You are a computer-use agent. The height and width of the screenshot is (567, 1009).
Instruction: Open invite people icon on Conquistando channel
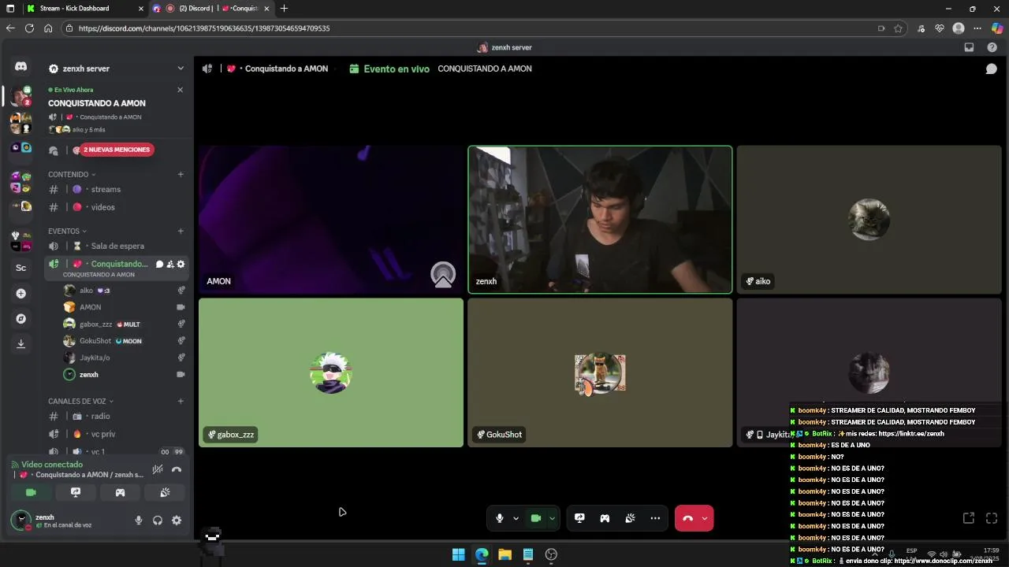pyautogui.click(x=170, y=264)
